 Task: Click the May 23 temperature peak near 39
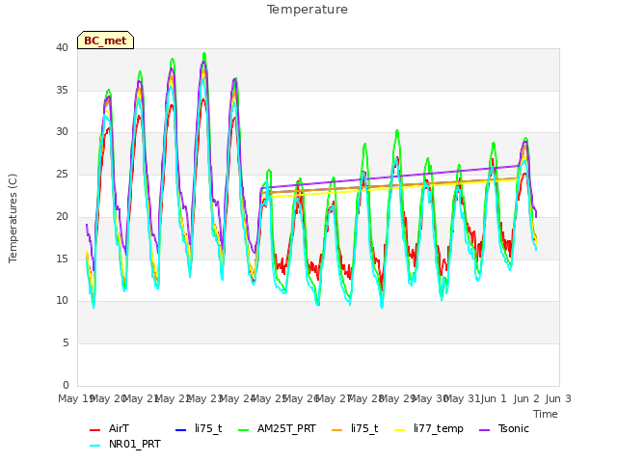tap(204, 54)
